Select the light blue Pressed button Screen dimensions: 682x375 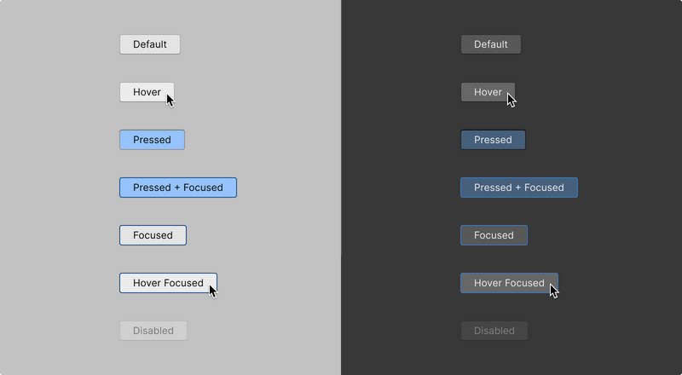[152, 140]
